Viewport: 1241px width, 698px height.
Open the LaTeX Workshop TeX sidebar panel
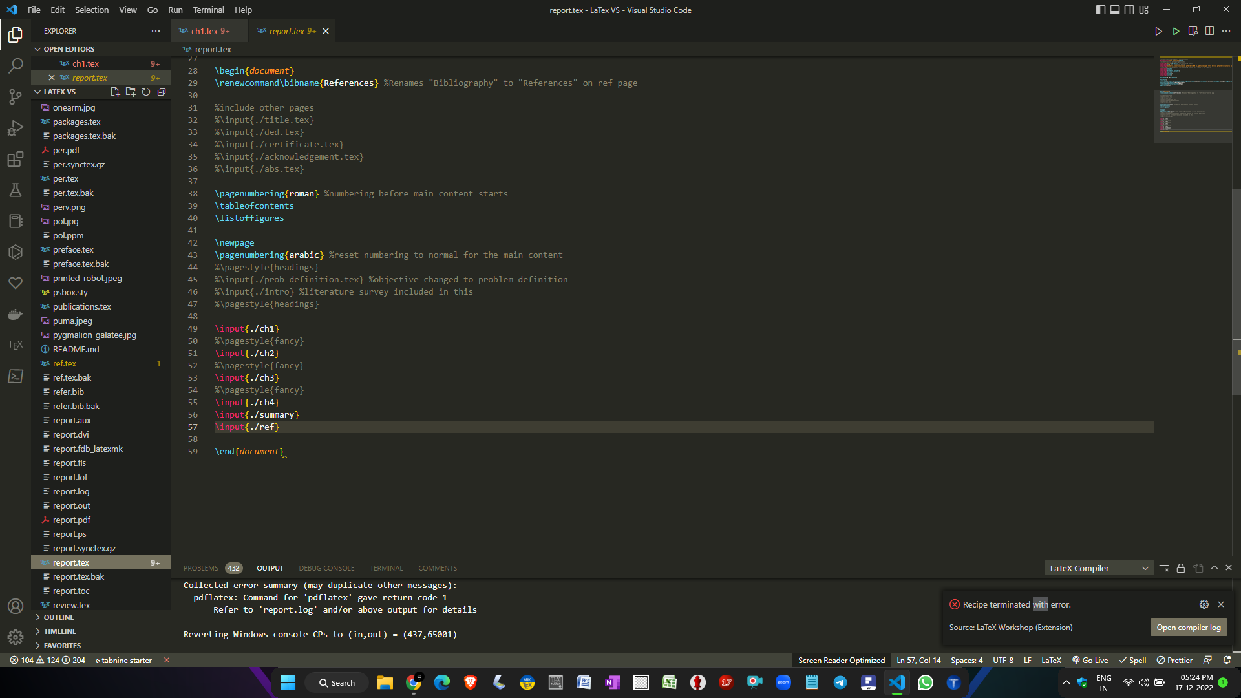click(x=16, y=344)
